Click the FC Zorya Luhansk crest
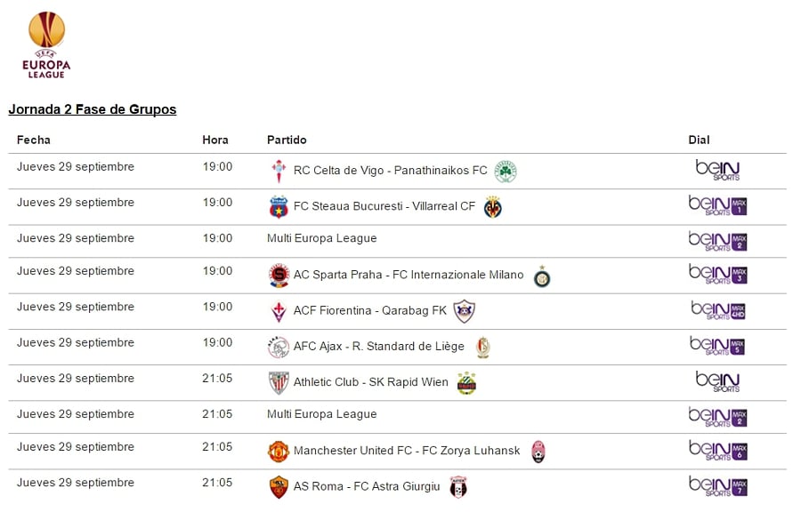Viewport: 801px width, 520px height. [x=538, y=452]
